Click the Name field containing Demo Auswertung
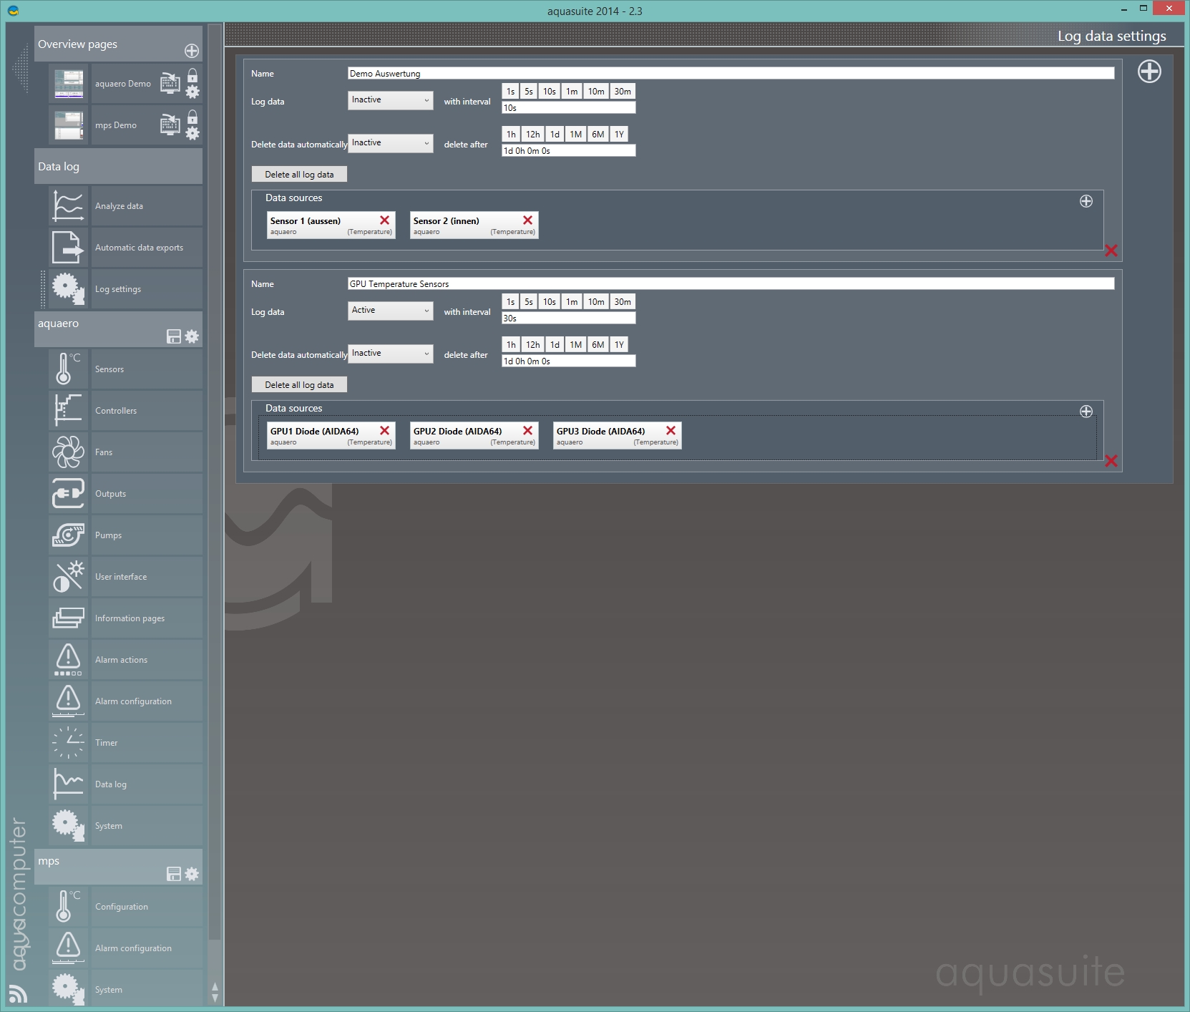 [x=731, y=74]
